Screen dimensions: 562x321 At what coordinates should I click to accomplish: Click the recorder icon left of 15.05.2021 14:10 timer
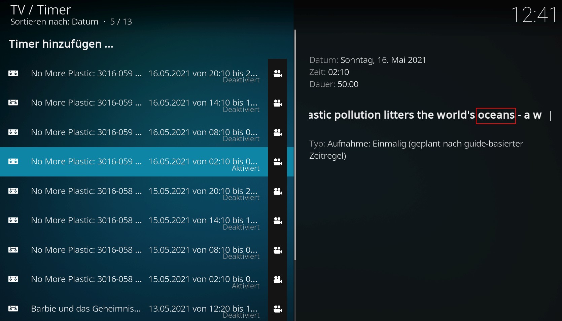[13, 220]
